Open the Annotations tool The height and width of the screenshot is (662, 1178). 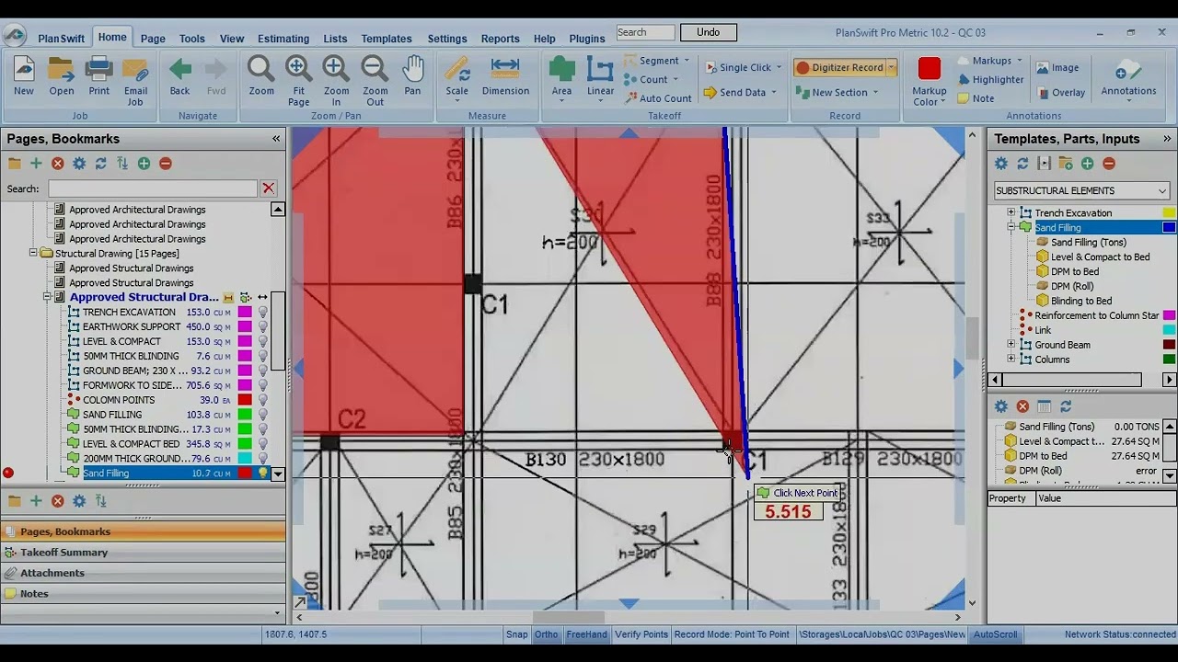tap(1128, 78)
